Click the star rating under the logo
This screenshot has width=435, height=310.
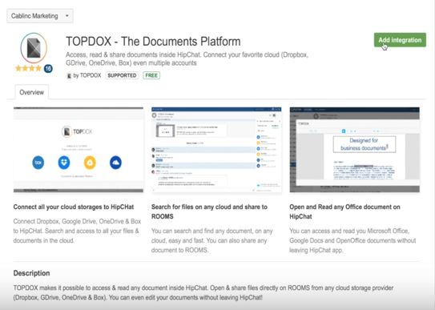click(x=28, y=68)
